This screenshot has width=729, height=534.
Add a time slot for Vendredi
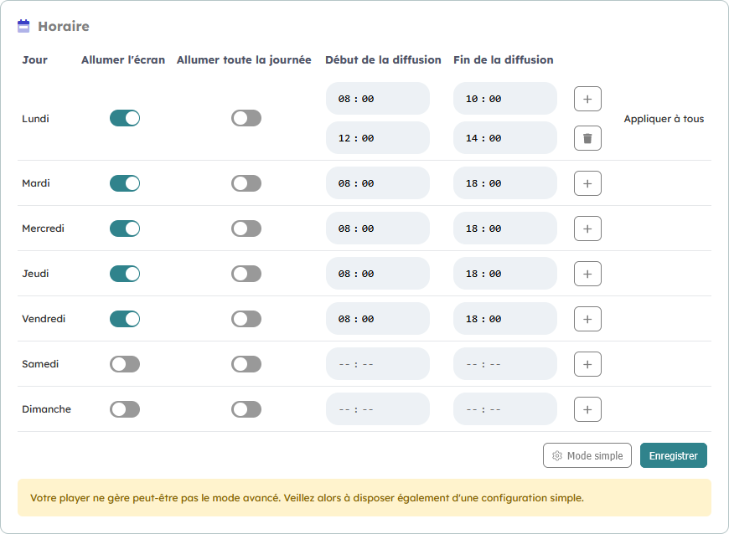coord(587,319)
